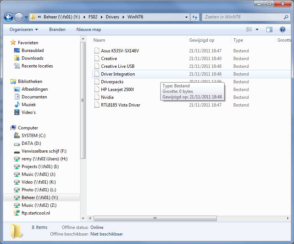This screenshot has height=244, width=294.
Task: Select the RTL8185 Vista Driver file
Action: (x=121, y=105)
